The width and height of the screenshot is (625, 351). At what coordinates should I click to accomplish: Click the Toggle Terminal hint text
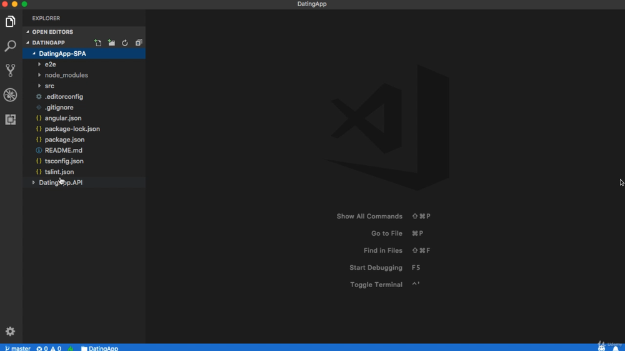point(376,285)
